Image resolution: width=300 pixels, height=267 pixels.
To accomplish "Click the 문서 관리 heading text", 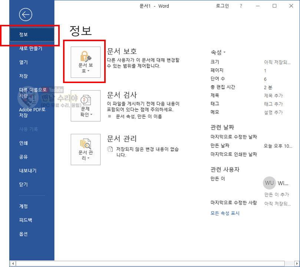I will (122, 138).
